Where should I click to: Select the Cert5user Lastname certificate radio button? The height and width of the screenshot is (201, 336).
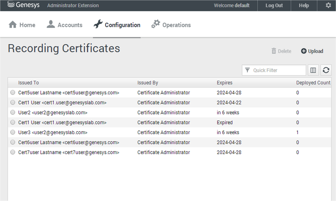[13, 93]
